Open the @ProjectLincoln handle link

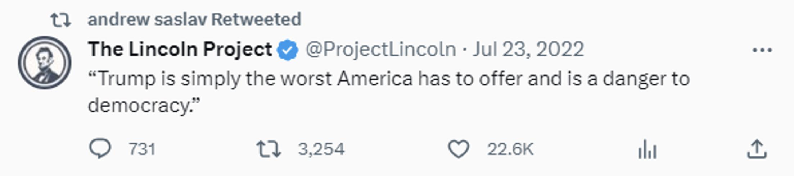381,50
